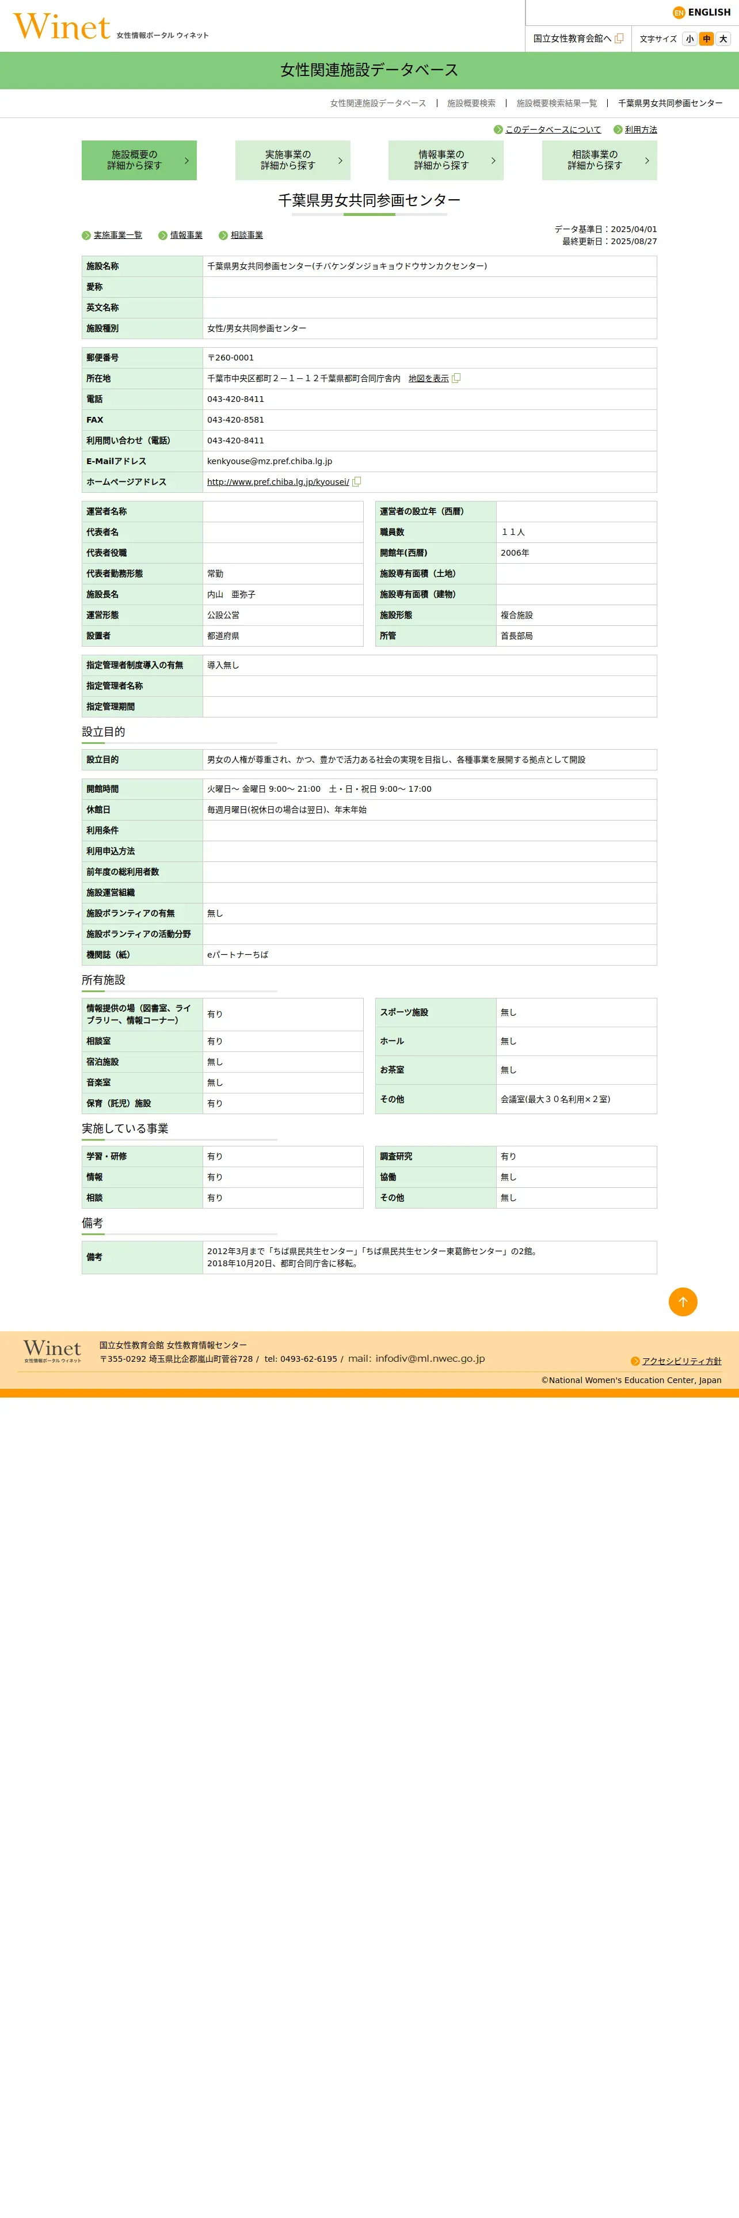Click orange arrow icon before アクセシビリティ方針
The height and width of the screenshot is (2218, 739).
point(635,1361)
